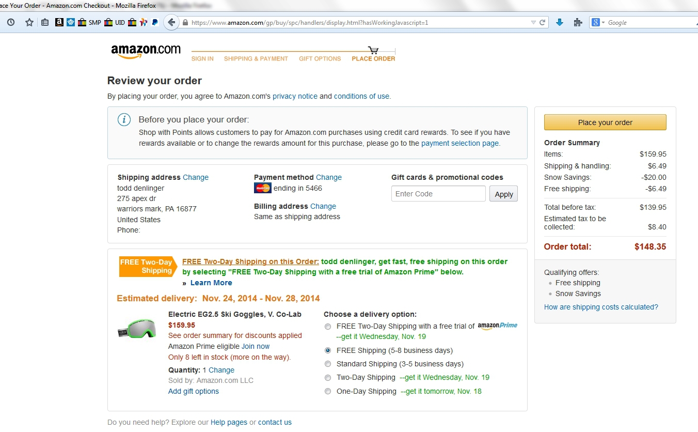
Task: Select FREE Shipping (5-8 business days)
Action: pyautogui.click(x=328, y=350)
